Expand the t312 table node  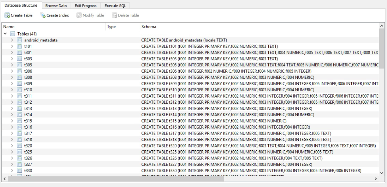[12, 102]
